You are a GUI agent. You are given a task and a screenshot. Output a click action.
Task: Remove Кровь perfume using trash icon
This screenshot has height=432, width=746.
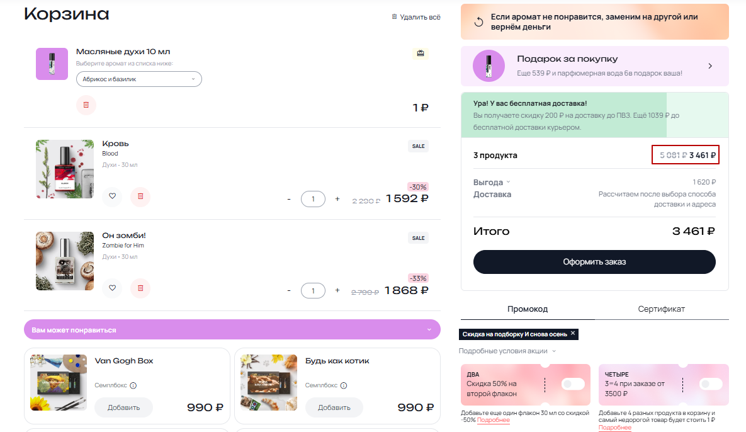click(x=140, y=196)
